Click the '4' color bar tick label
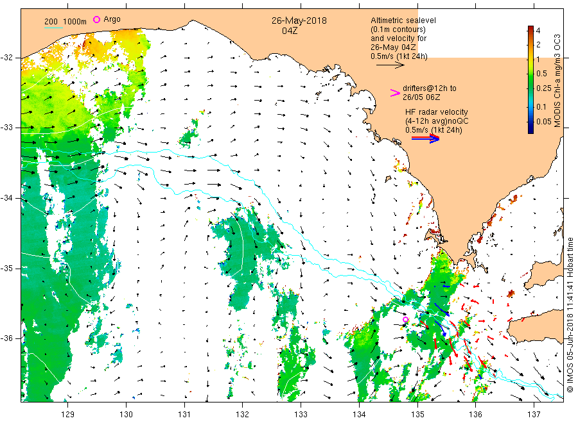This screenshot has width=578, height=423. tap(538, 31)
